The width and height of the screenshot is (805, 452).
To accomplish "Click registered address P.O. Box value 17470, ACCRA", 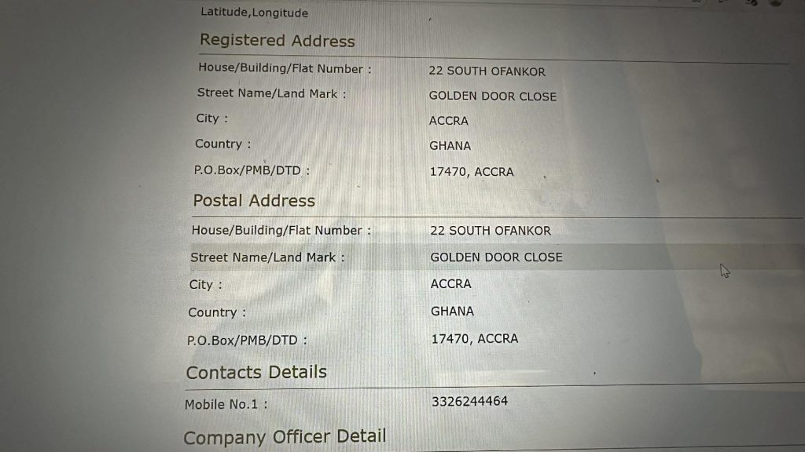I will (x=471, y=172).
